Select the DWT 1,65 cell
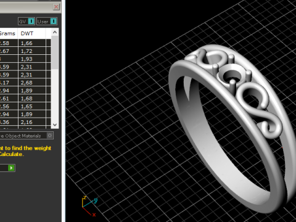The height and width of the screenshot is (222, 296). click(x=32, y=106)
